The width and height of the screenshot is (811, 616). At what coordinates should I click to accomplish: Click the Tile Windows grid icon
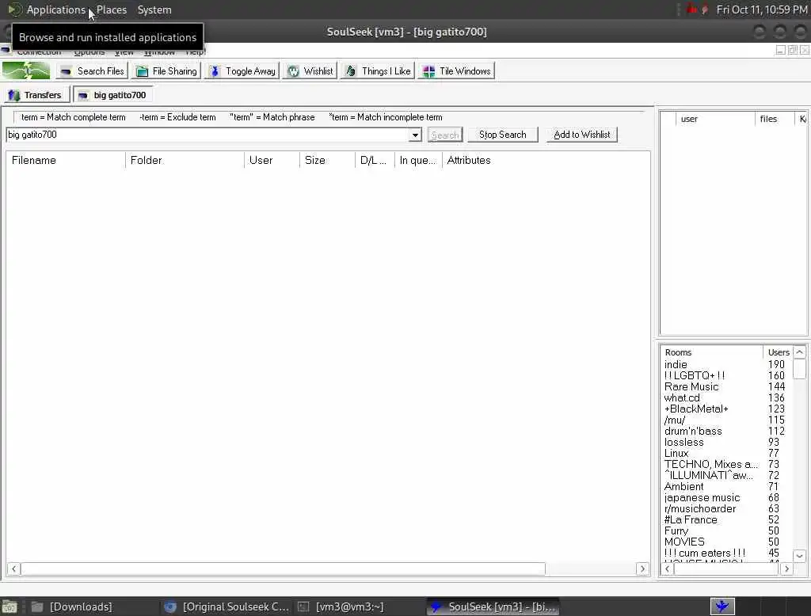[x=428, y=71]
